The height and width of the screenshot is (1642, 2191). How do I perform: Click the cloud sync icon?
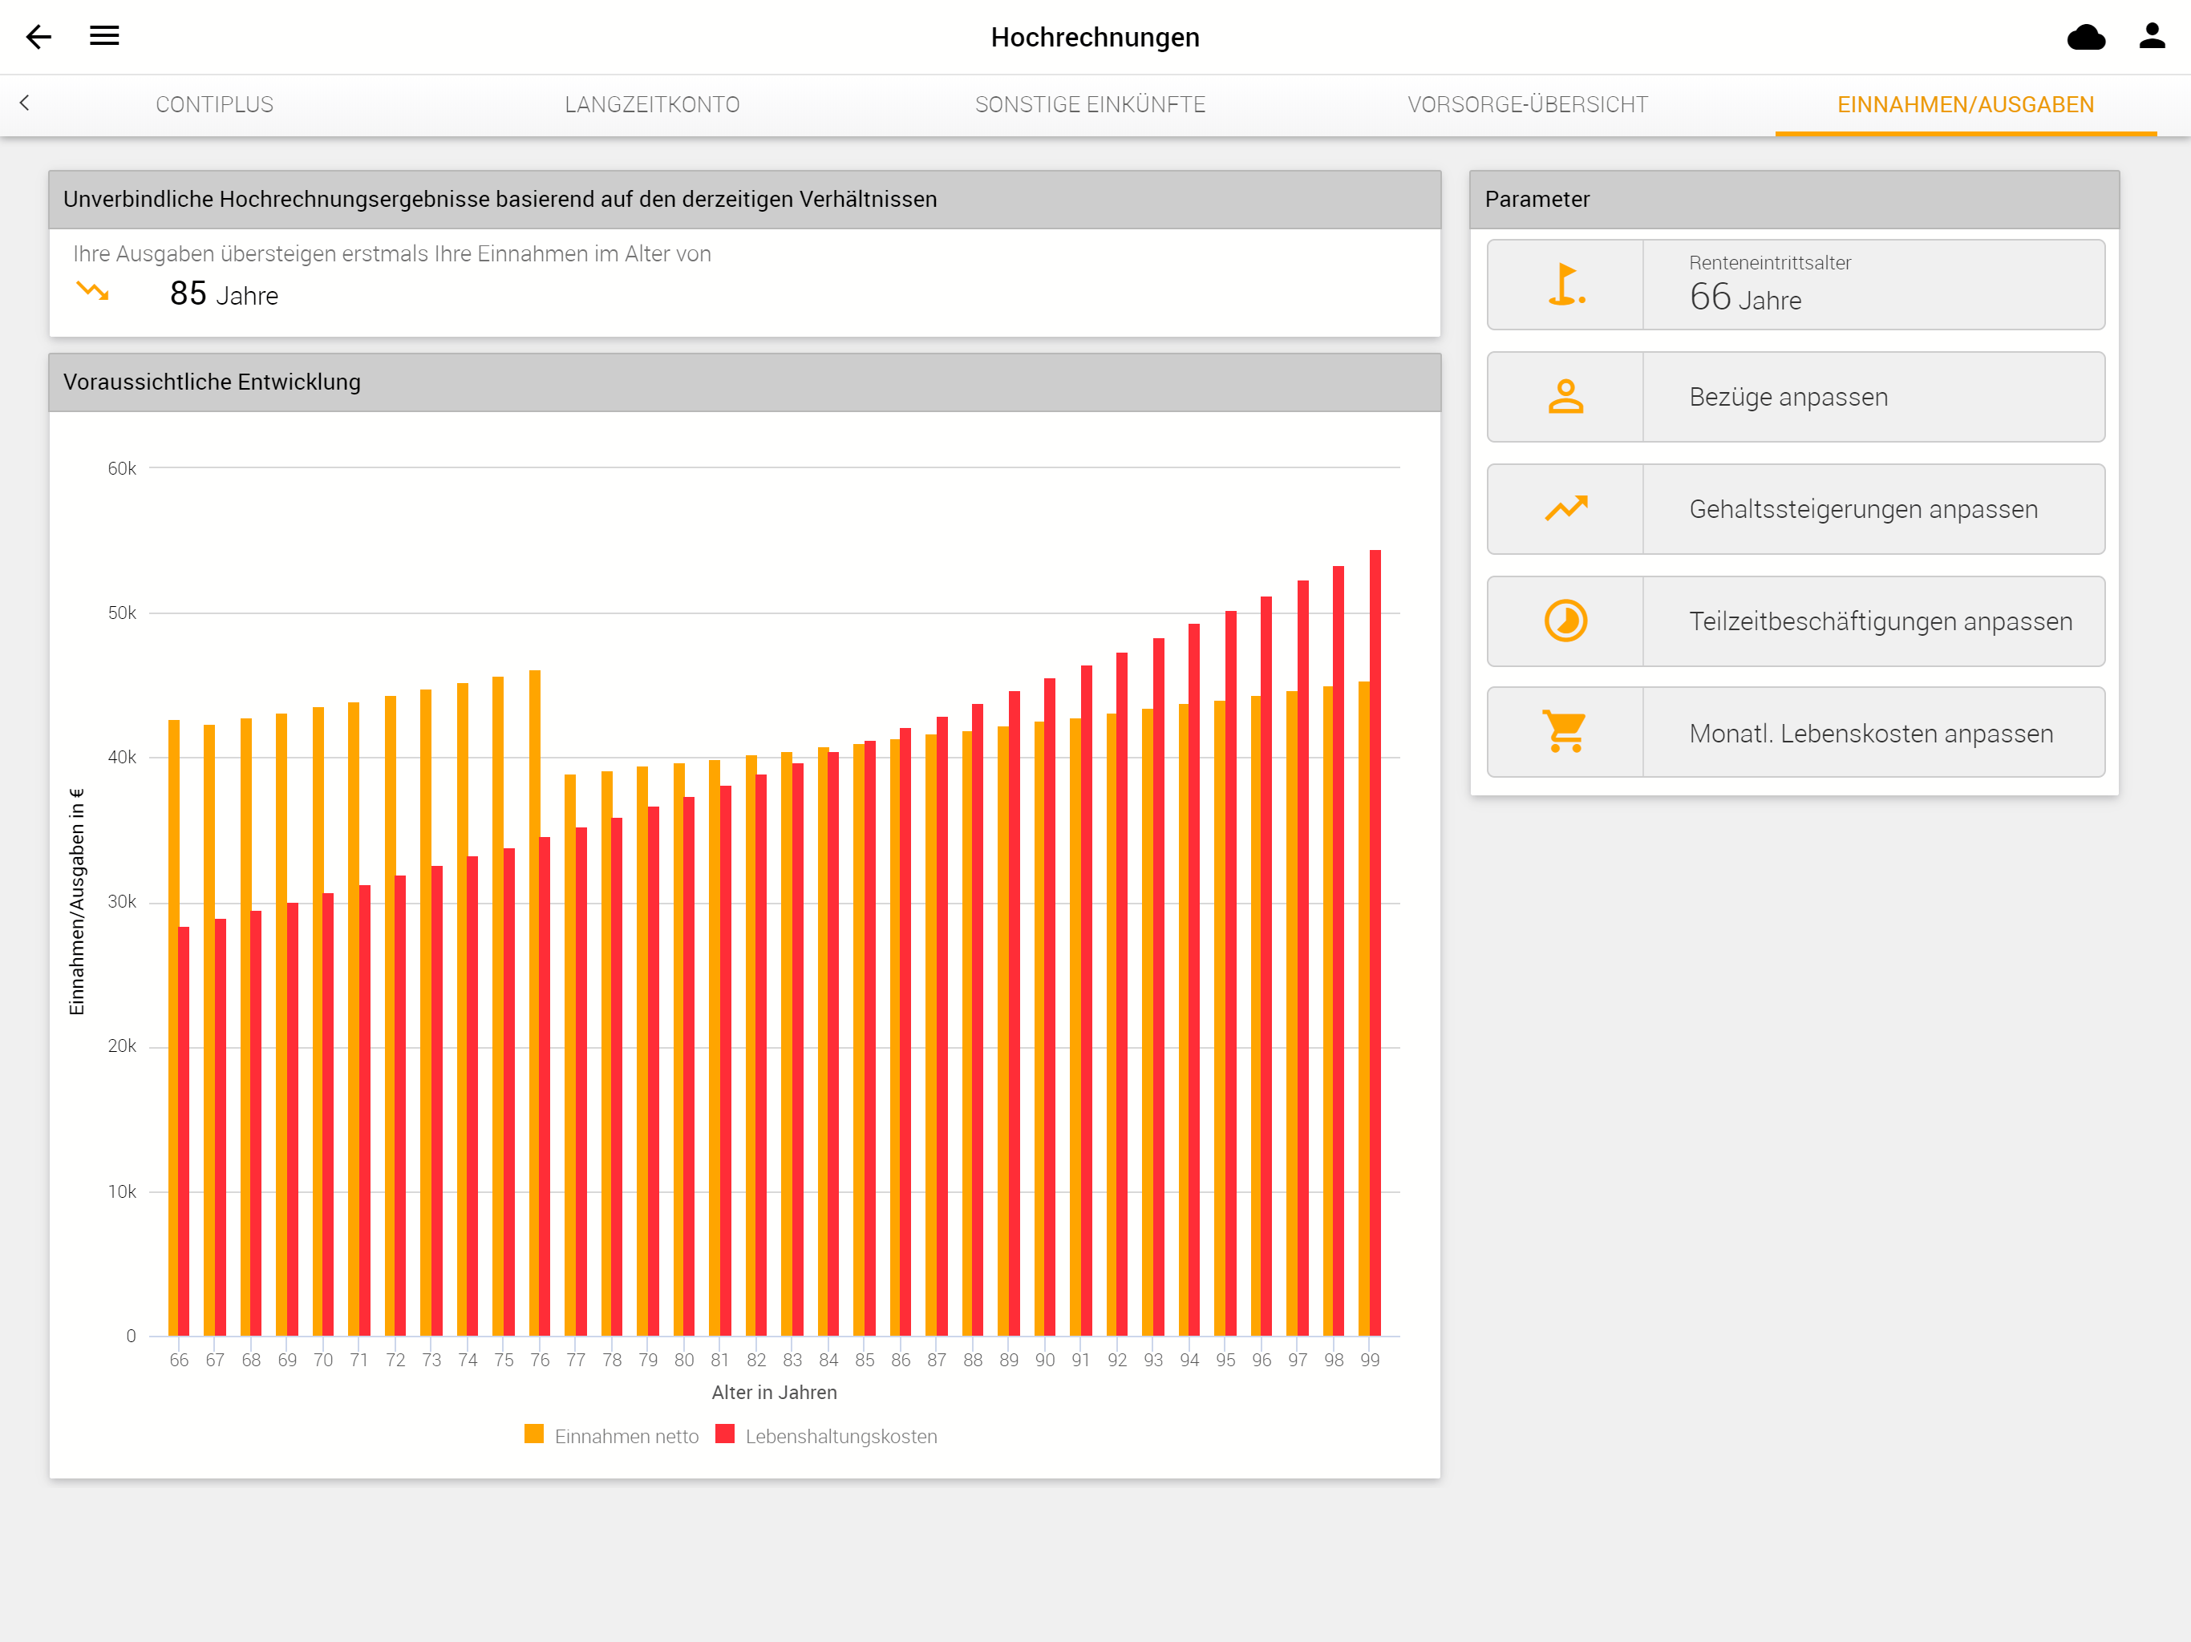click(x=2086, y=37)
